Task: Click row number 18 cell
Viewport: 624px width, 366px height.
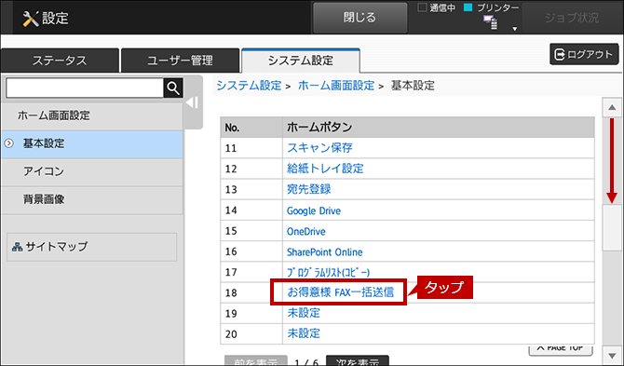Action: [x=251, y=292]
